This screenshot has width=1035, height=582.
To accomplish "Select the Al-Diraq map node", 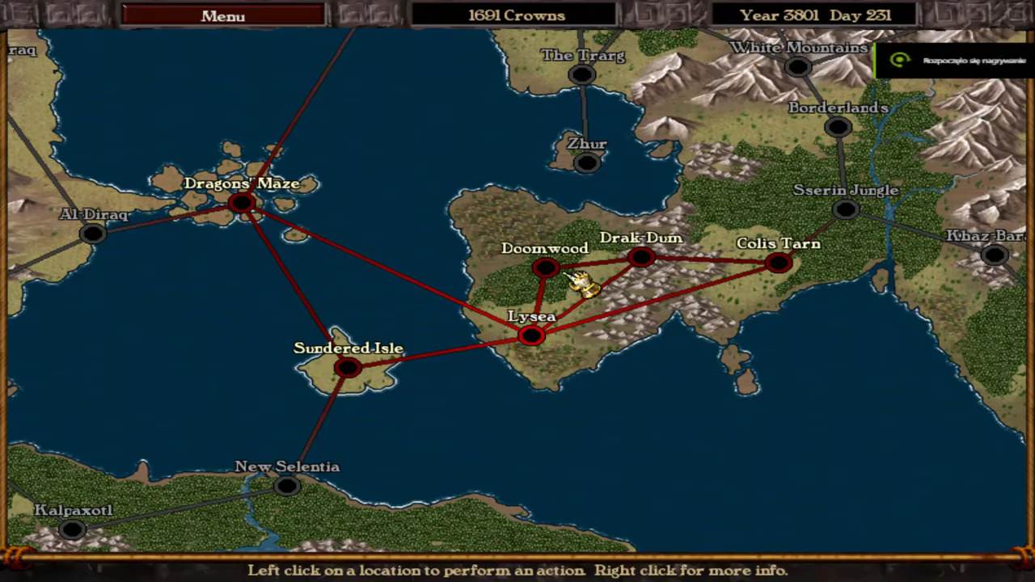I will (x=93, y=234).
